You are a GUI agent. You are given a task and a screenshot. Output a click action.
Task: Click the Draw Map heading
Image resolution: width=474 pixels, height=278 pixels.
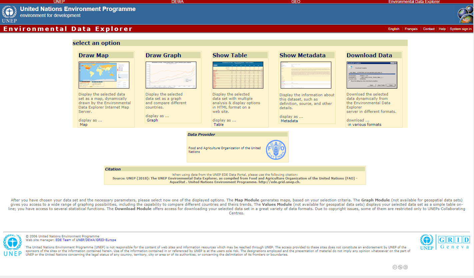94,55
